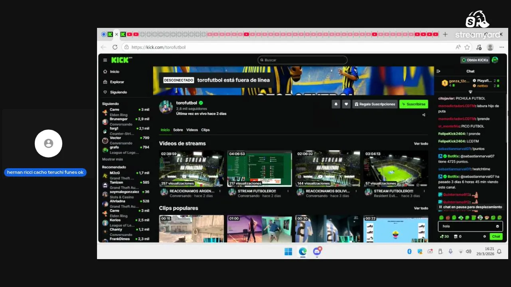
Task: Open Tanizen recommended channel
Action: [x=126, y=185]
